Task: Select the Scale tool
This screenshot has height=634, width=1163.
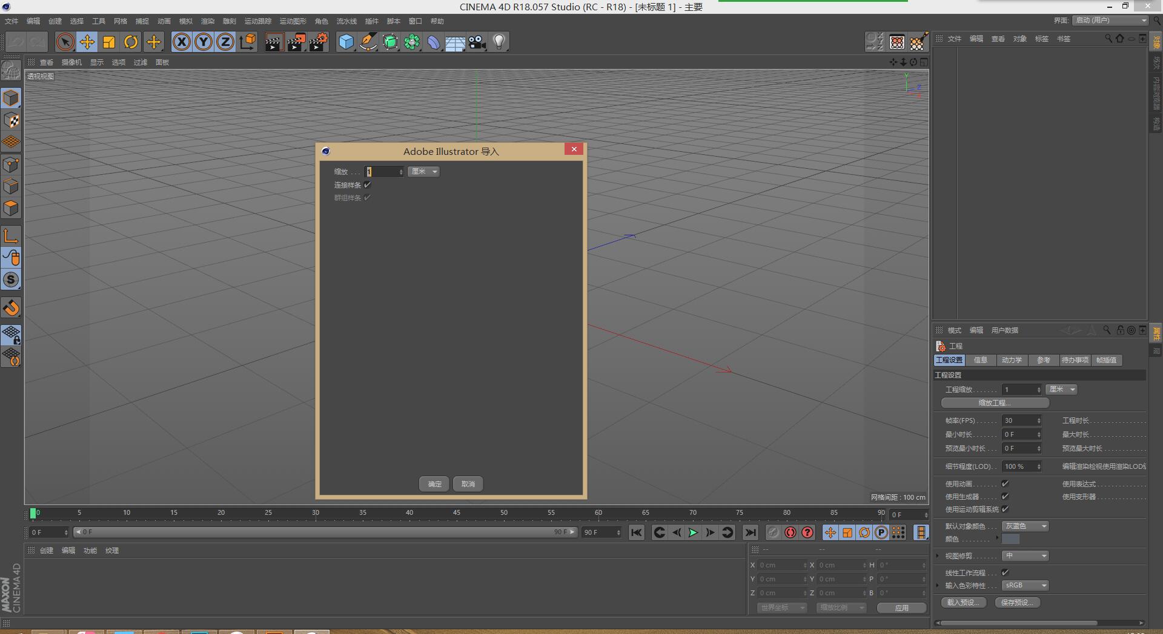Action: click(x=109, y=42)
